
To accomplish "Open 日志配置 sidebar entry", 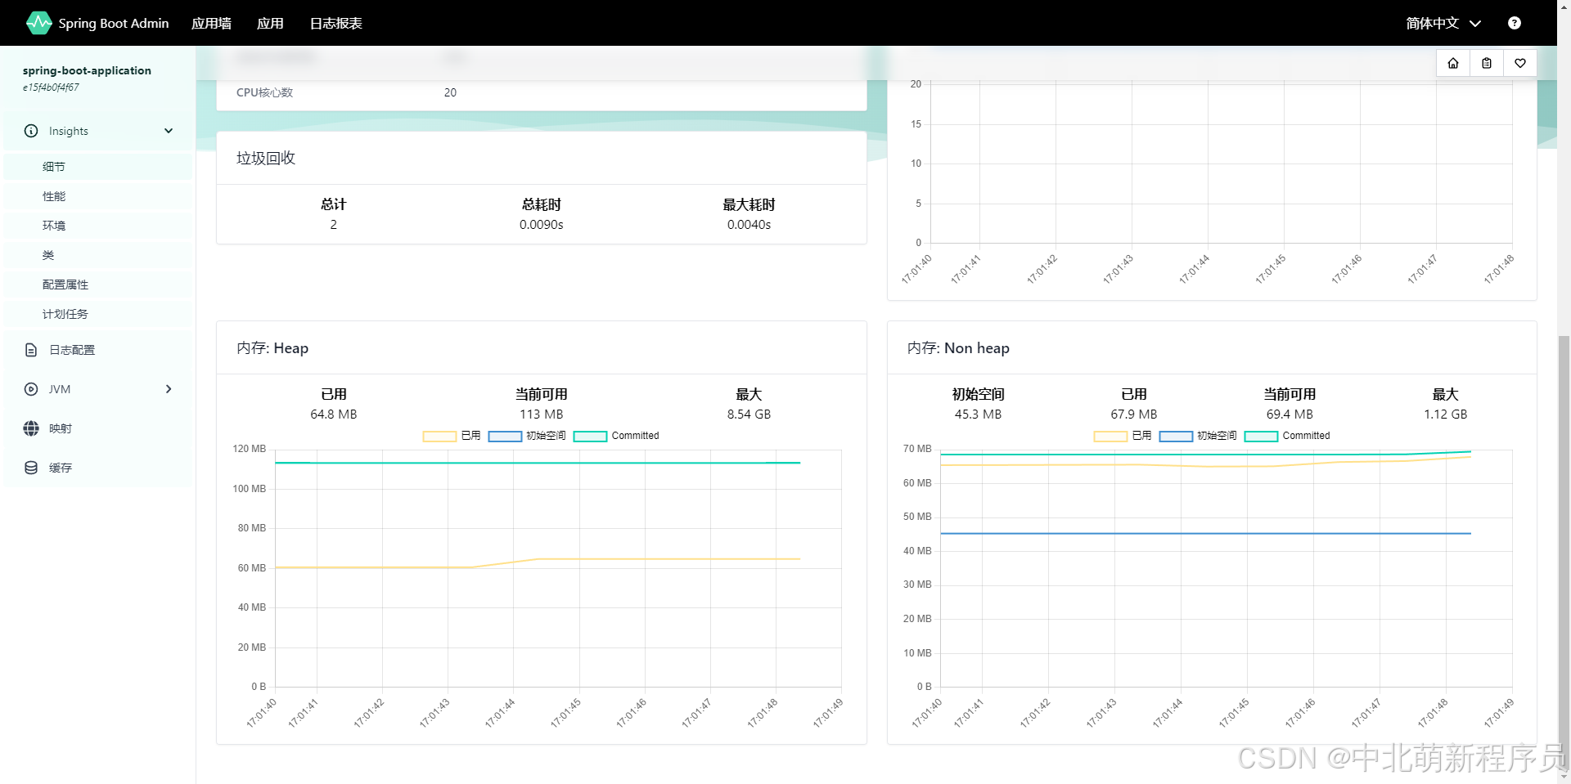I will click(x=98, y=350).
